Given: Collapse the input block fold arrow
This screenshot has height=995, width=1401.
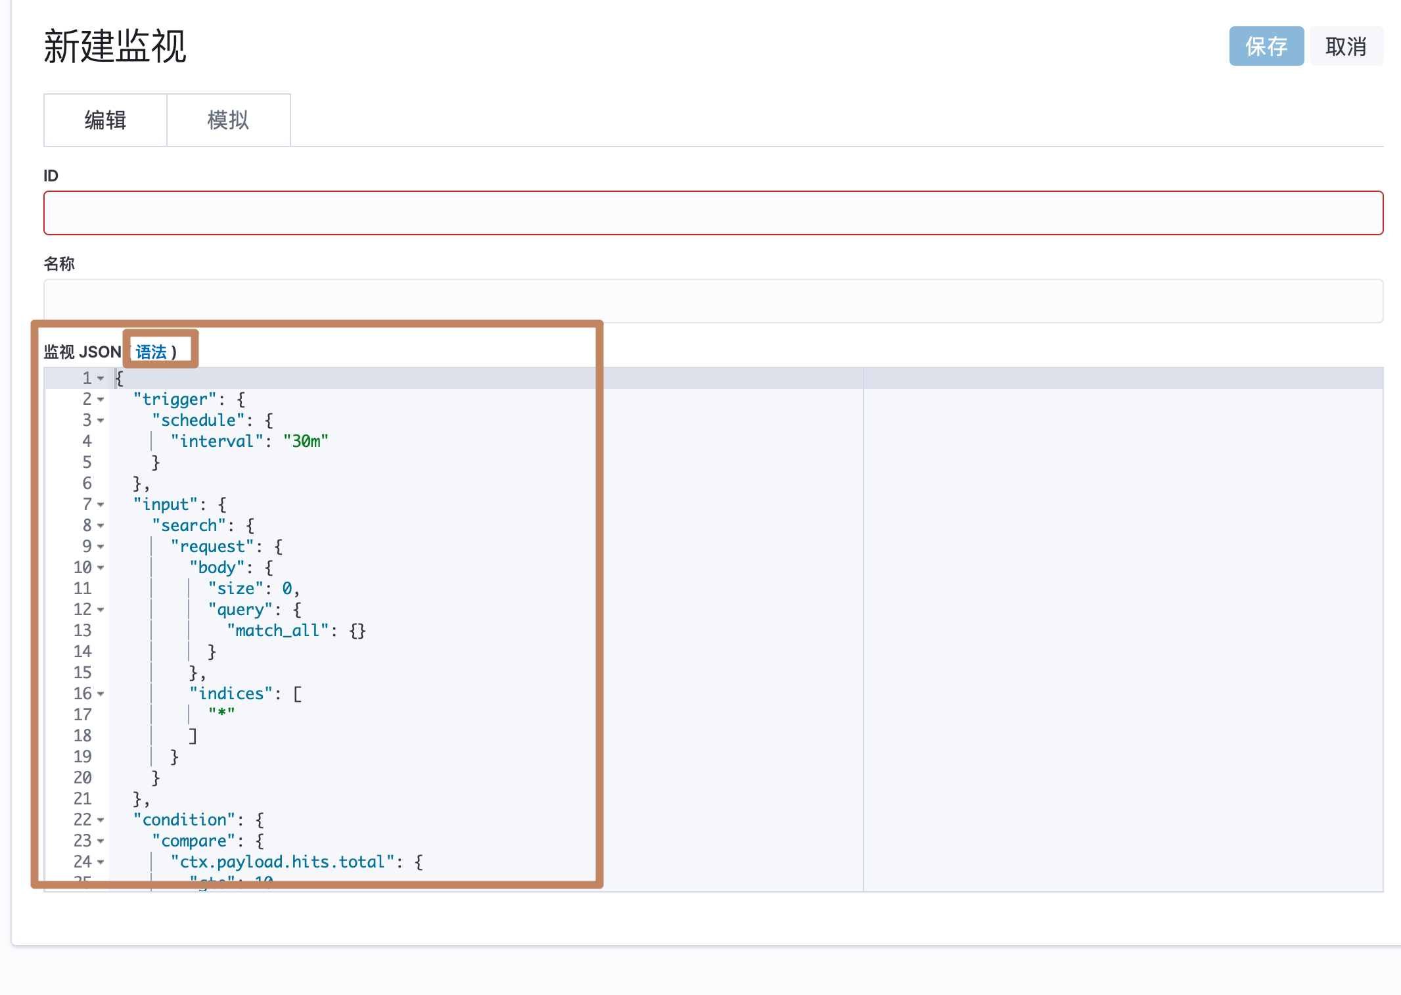Looking at the screenshot, I should (101, 505).
